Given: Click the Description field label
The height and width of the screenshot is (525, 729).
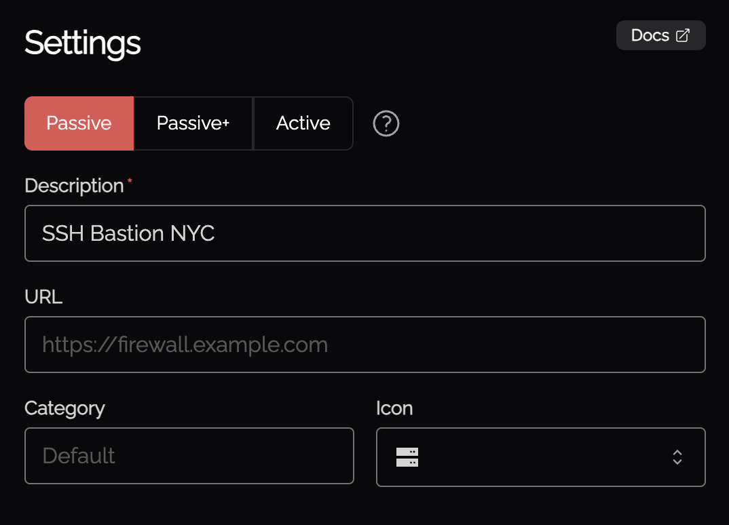Looking at the screenshot, I should (74, 186).
